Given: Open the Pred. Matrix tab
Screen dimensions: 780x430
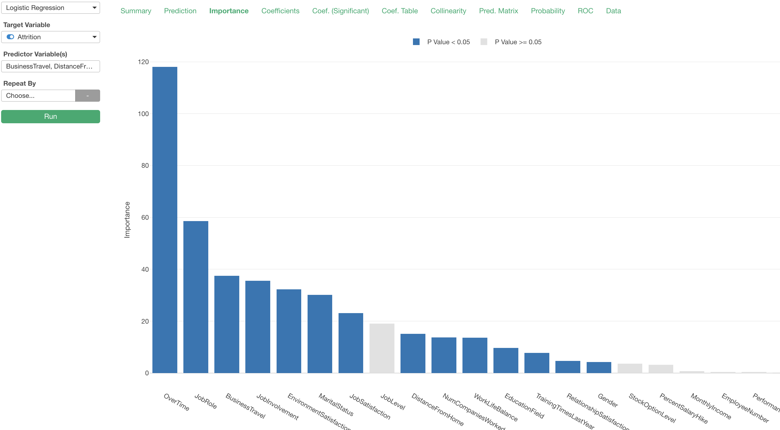Looking at the screenshot, I should click(498, 11).
